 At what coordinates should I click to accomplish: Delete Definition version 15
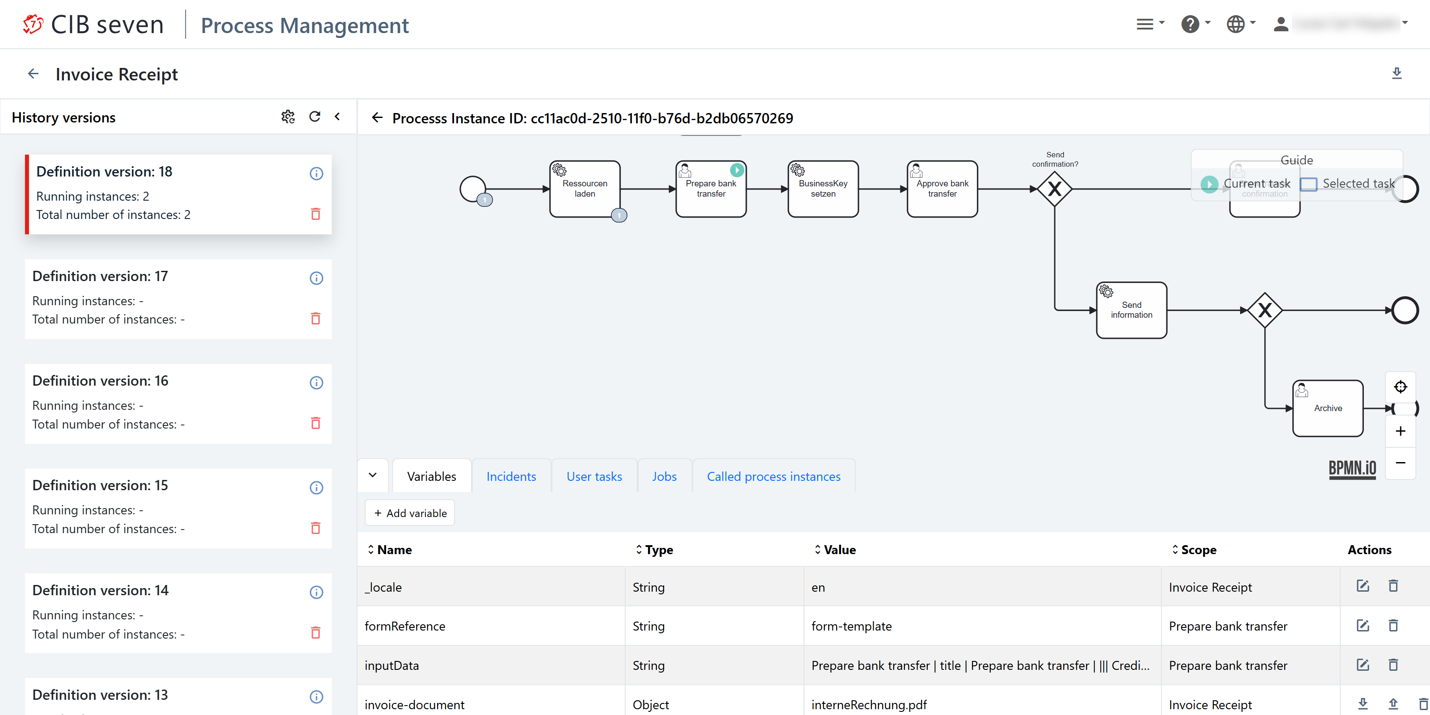pyautogui.click(x=315, y=528)
